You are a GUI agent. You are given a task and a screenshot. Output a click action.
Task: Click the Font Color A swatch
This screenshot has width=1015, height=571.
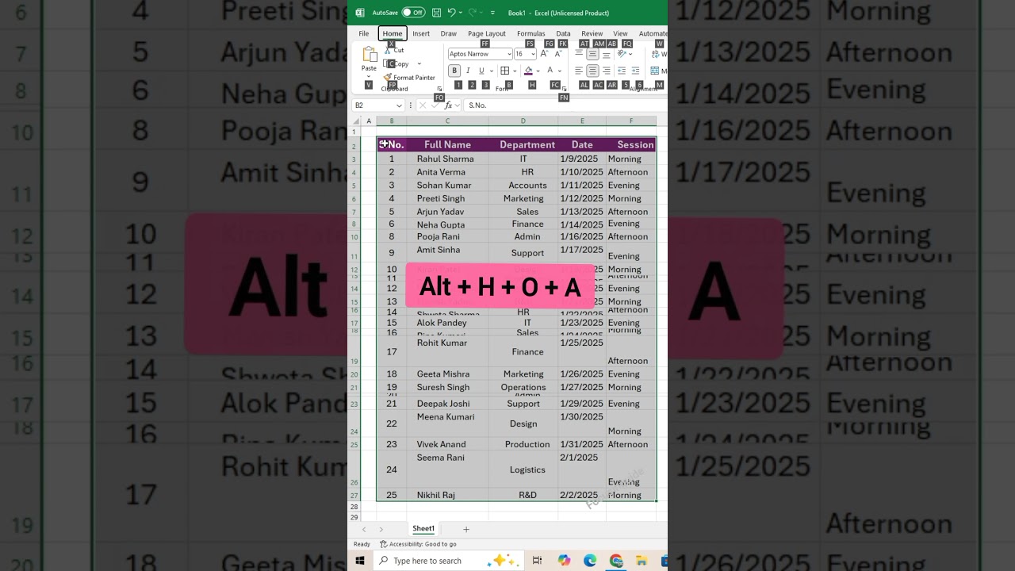550,70
